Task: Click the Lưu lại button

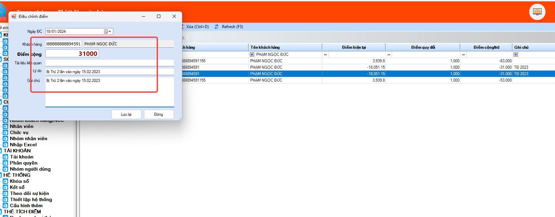Action: pos(126,114)
